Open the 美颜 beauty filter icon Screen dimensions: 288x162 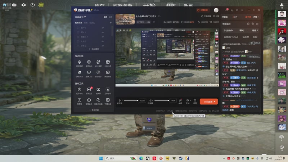(180, 100)
